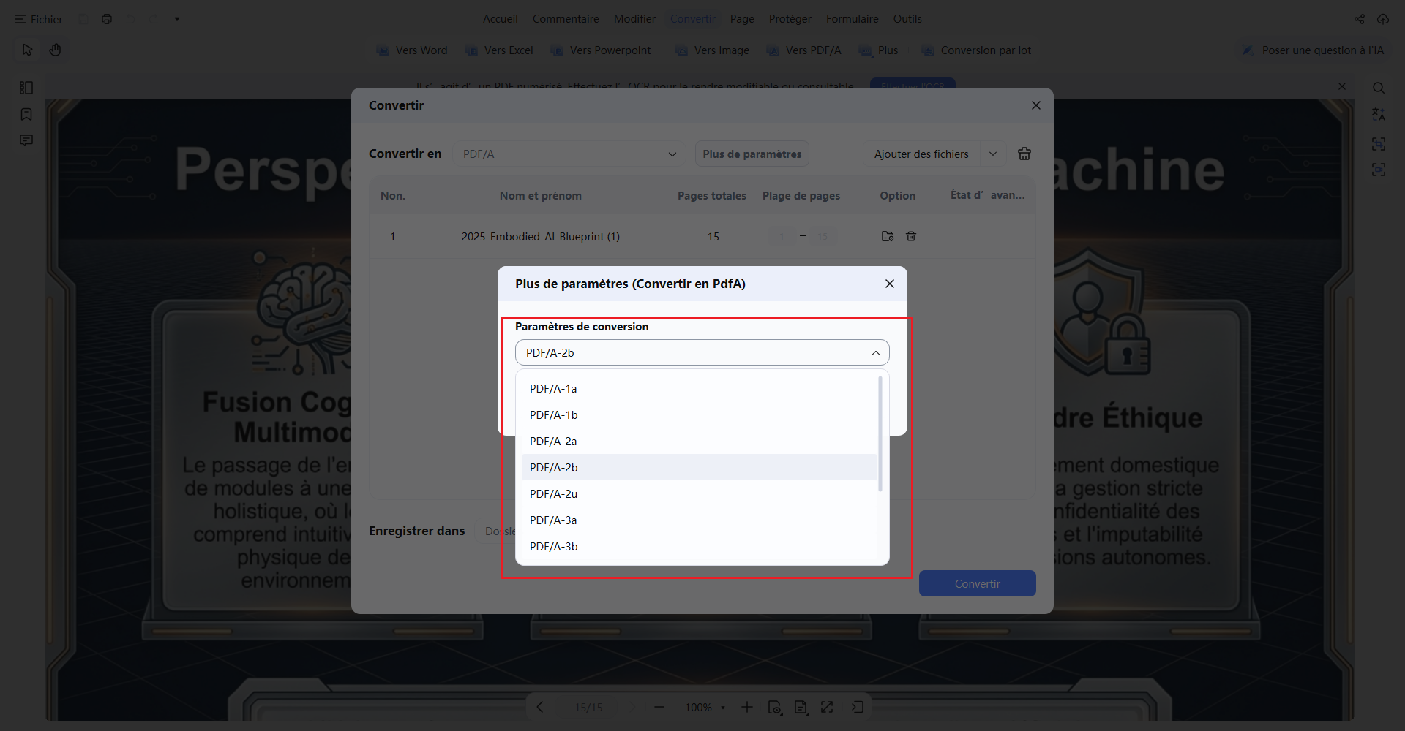This screenshot has width=1405, height=731.
Task: Click Ajouter des fichiers button
Action: pyautogui.click(x=921, y=154)
